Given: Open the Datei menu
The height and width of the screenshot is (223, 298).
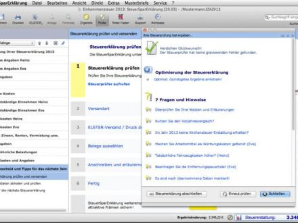Looking at the screenshot, I should [37, 3].
